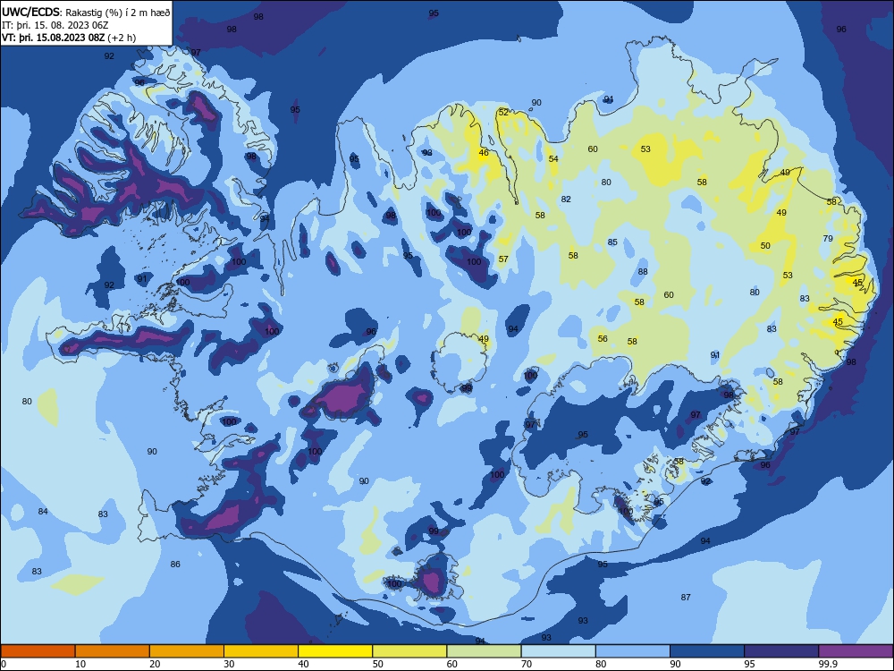Click the '10' legend scale label
Screen dimensions: 894x671
80,664
